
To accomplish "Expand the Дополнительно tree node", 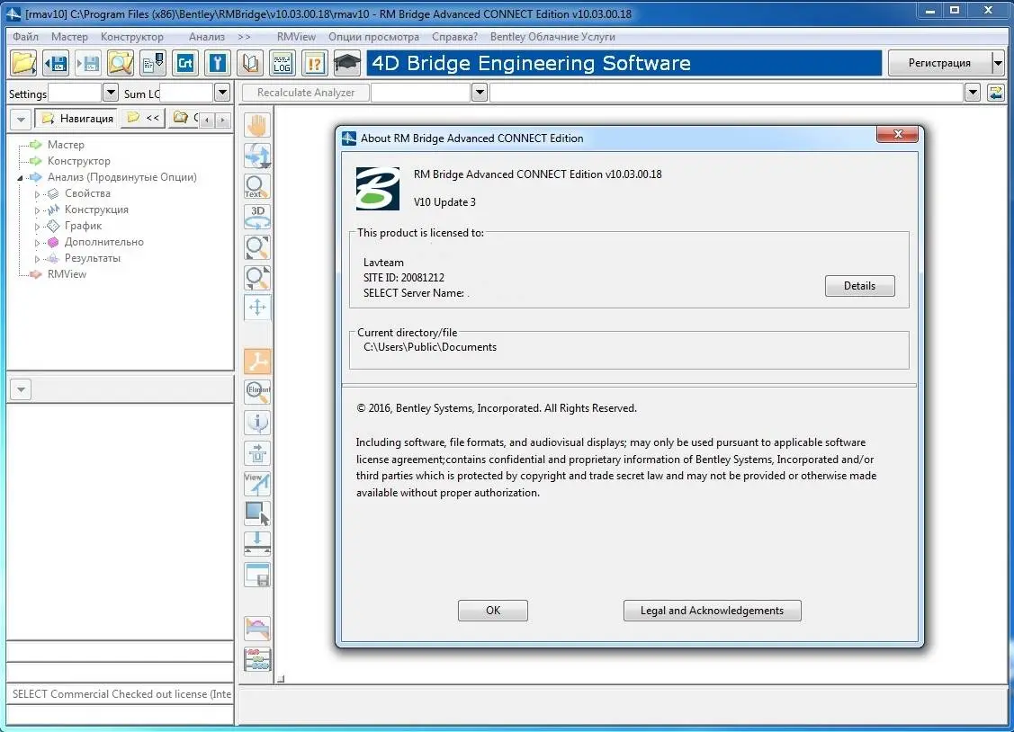I will [37, 242].
